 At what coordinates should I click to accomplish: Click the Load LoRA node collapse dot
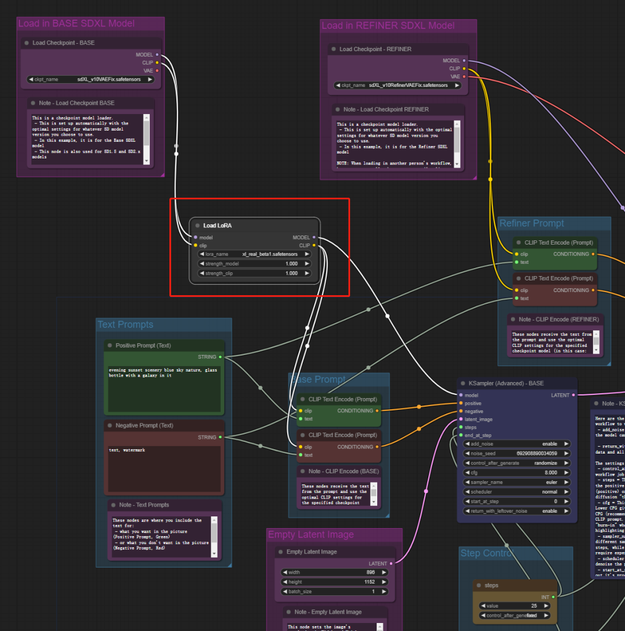pos(197,226)
